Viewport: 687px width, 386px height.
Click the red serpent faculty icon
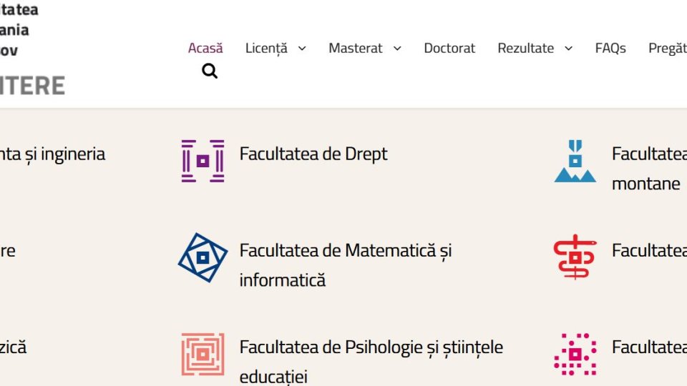[x=575, y=256]
